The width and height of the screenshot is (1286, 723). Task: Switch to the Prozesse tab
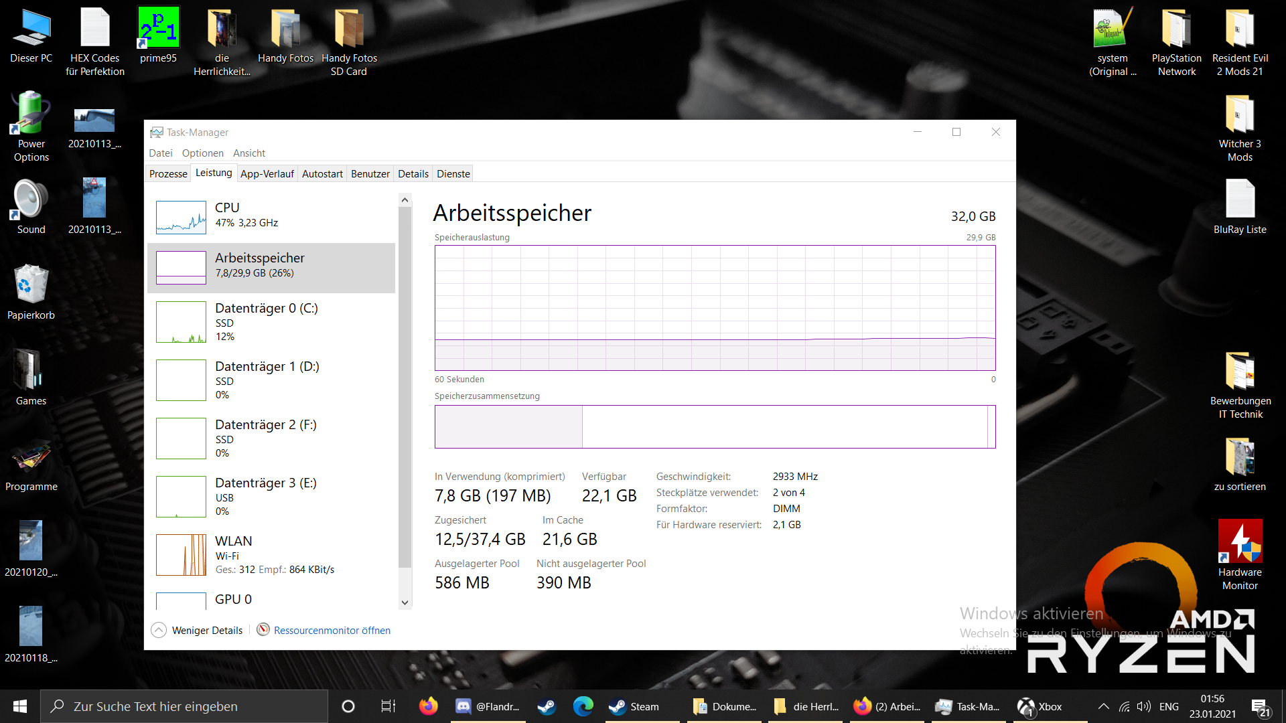[x=168, y=173]
